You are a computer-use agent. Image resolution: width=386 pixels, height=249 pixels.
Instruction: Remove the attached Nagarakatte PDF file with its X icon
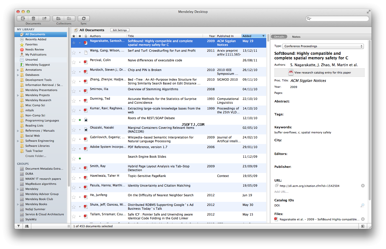[363, 219]
